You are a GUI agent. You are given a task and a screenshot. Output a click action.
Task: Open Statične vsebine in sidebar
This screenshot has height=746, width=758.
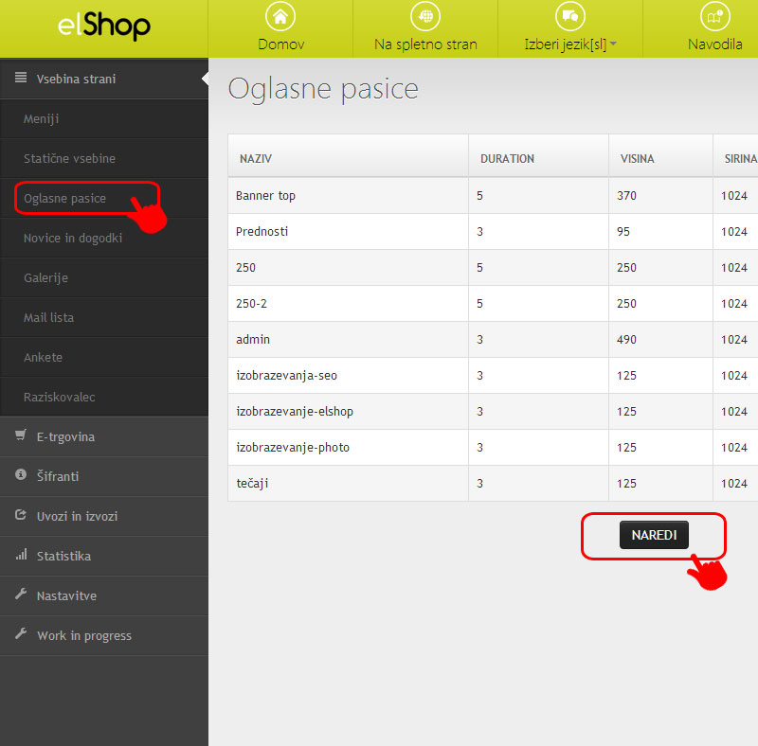(x=104, y=158)
